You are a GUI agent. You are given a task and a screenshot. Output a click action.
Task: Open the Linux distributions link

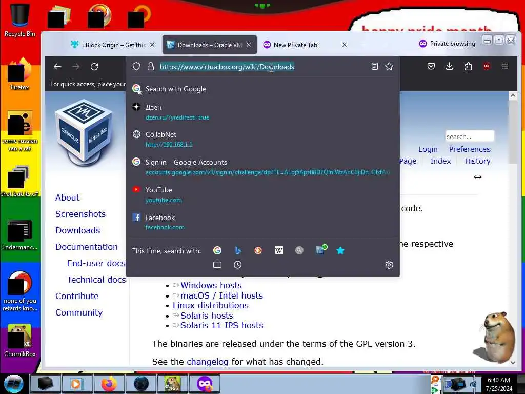[210, 306]
